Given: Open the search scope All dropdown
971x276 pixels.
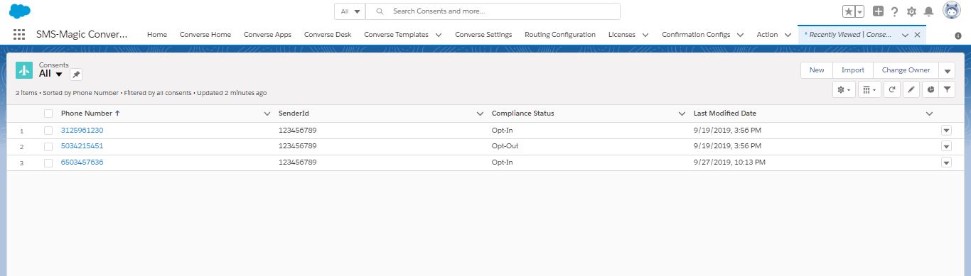Looking at the screenshot, I should click(x=350, y=11).
